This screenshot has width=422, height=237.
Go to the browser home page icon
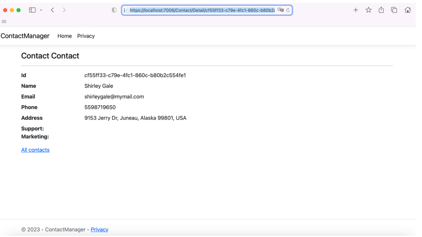(x=408, y=10)
